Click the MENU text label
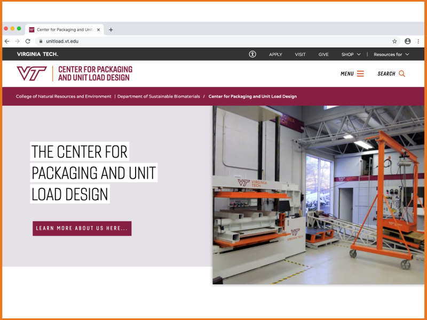Viewport: 427px width, 320px height. (x=347, y=74)
